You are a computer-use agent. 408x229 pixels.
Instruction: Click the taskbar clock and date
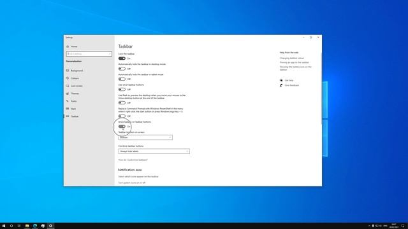tap(394, 226)
